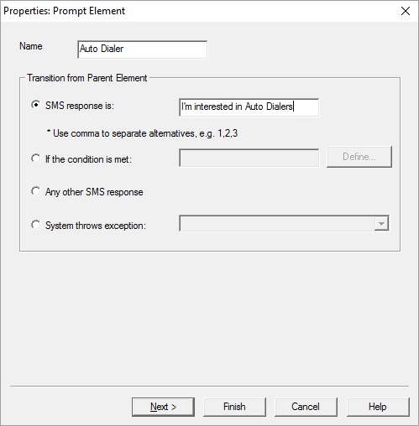This screenshot has width=419, height=426.
Task: Open Help for this dialog
Action: coord(378,407)
